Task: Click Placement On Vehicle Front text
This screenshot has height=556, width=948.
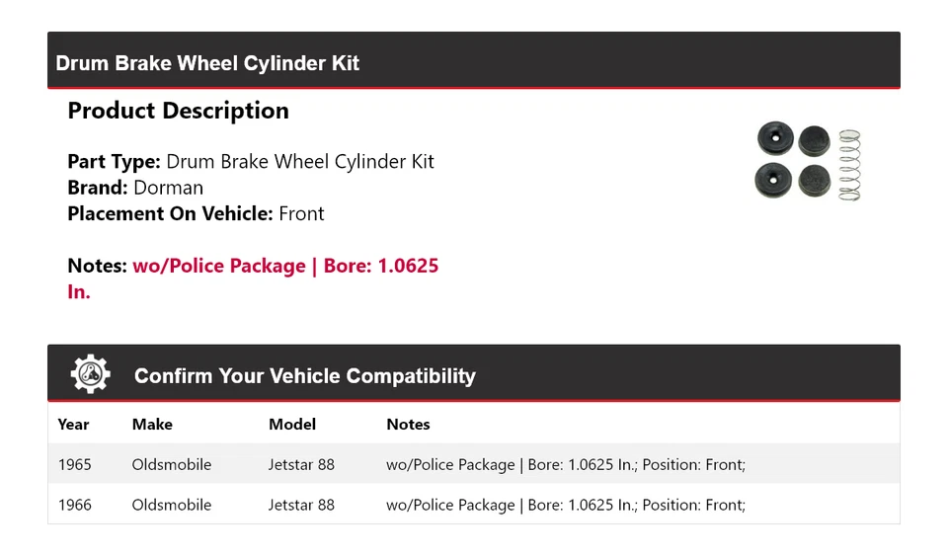Action: point(196,213)
